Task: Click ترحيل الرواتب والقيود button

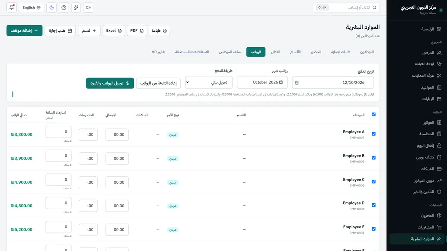Action: click(110, 83)
